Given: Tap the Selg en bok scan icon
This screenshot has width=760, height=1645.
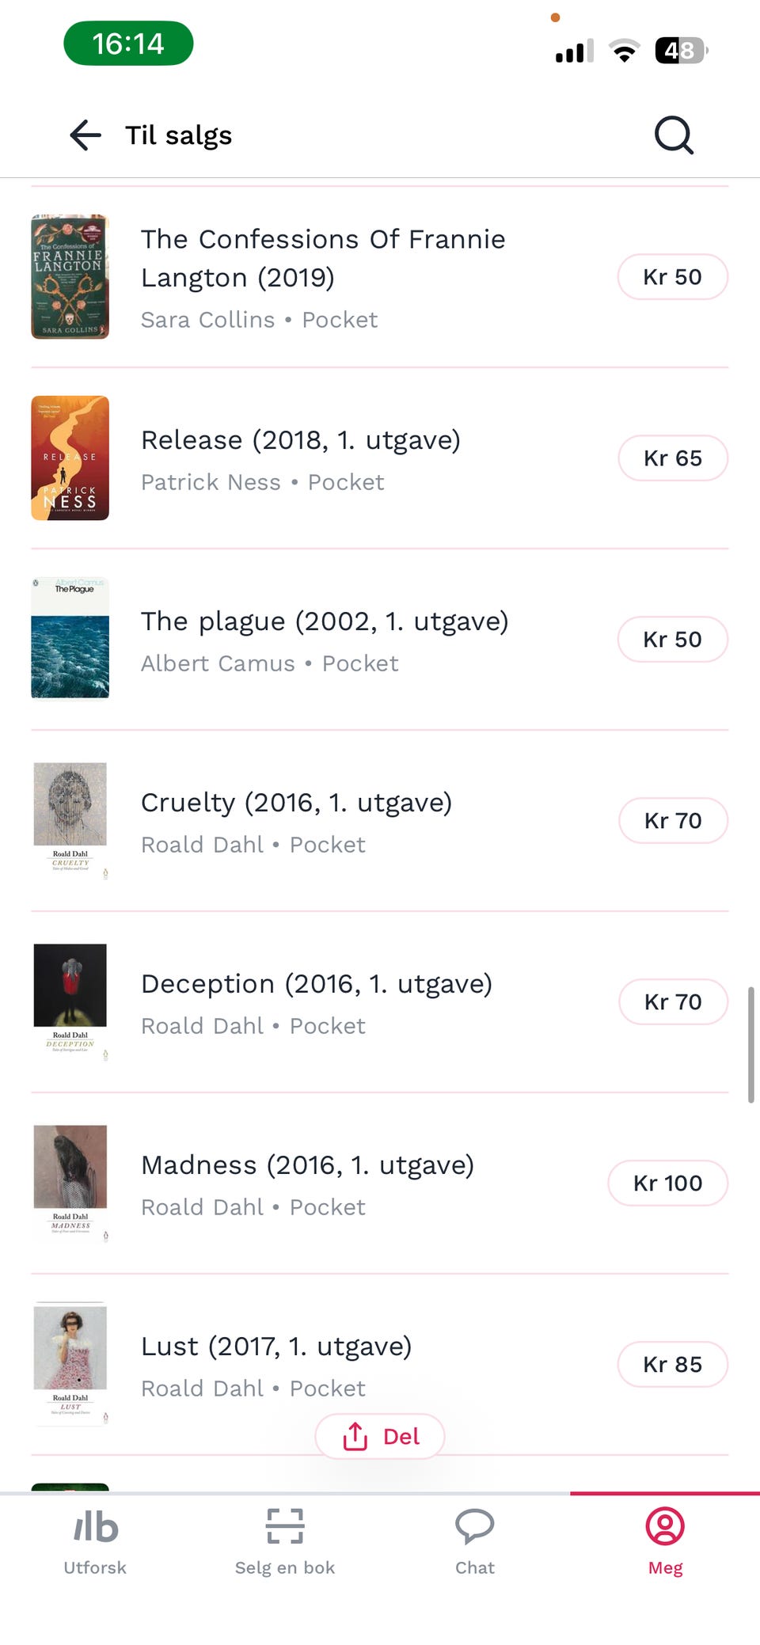Looking at the screenshot, I should point(285,1526).
